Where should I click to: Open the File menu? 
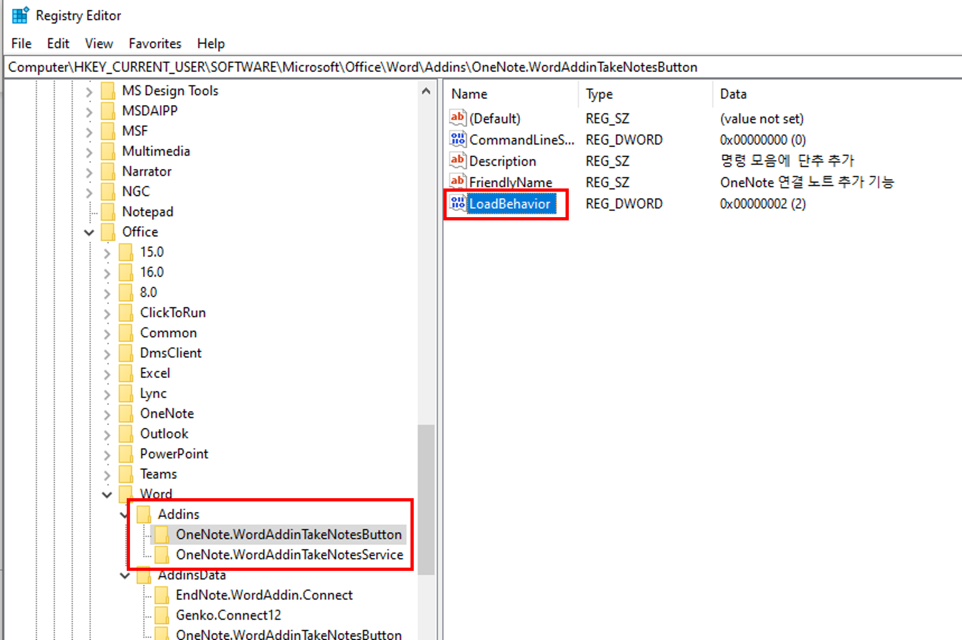click(x=21, y=43)
